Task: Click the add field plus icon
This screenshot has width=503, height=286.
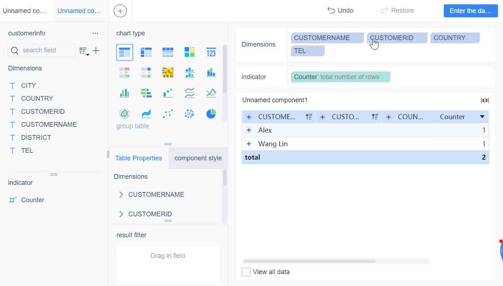Action: (x=96, y=51)
